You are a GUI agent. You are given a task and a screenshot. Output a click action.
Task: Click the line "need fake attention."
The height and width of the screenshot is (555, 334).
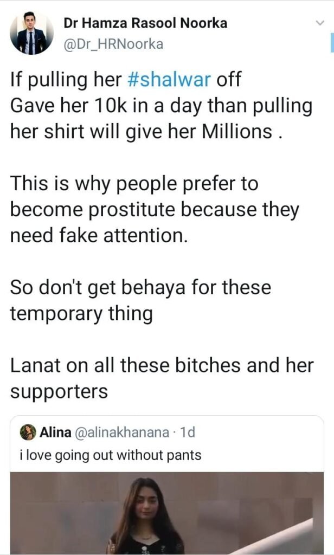click(99, 236)
